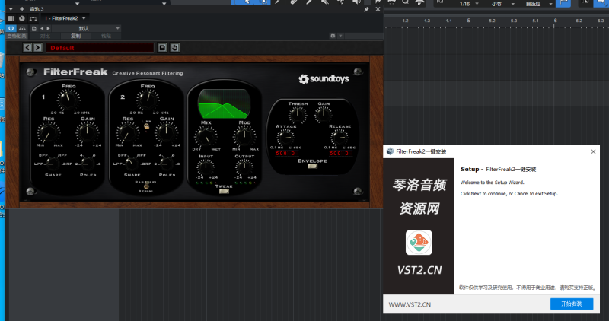The image size is (609, 321).
Task: Click the save preset disk icon
Action: tap(162, 48)
